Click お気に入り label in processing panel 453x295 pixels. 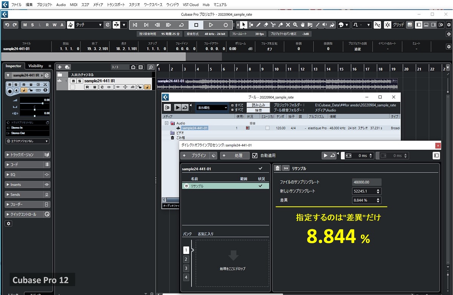click(206, 234)
